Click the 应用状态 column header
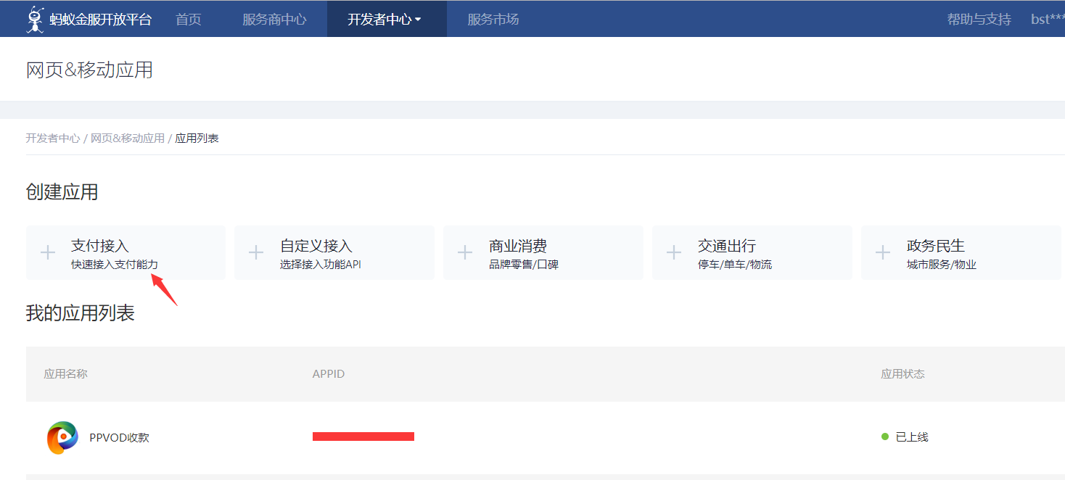The height and width of the screenshot is (480, 1065). (x=902, y=374)
